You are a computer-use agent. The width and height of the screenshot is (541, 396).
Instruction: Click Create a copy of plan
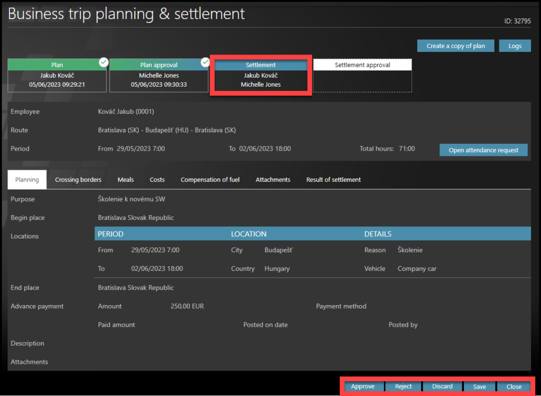click(x=455, y=46)
